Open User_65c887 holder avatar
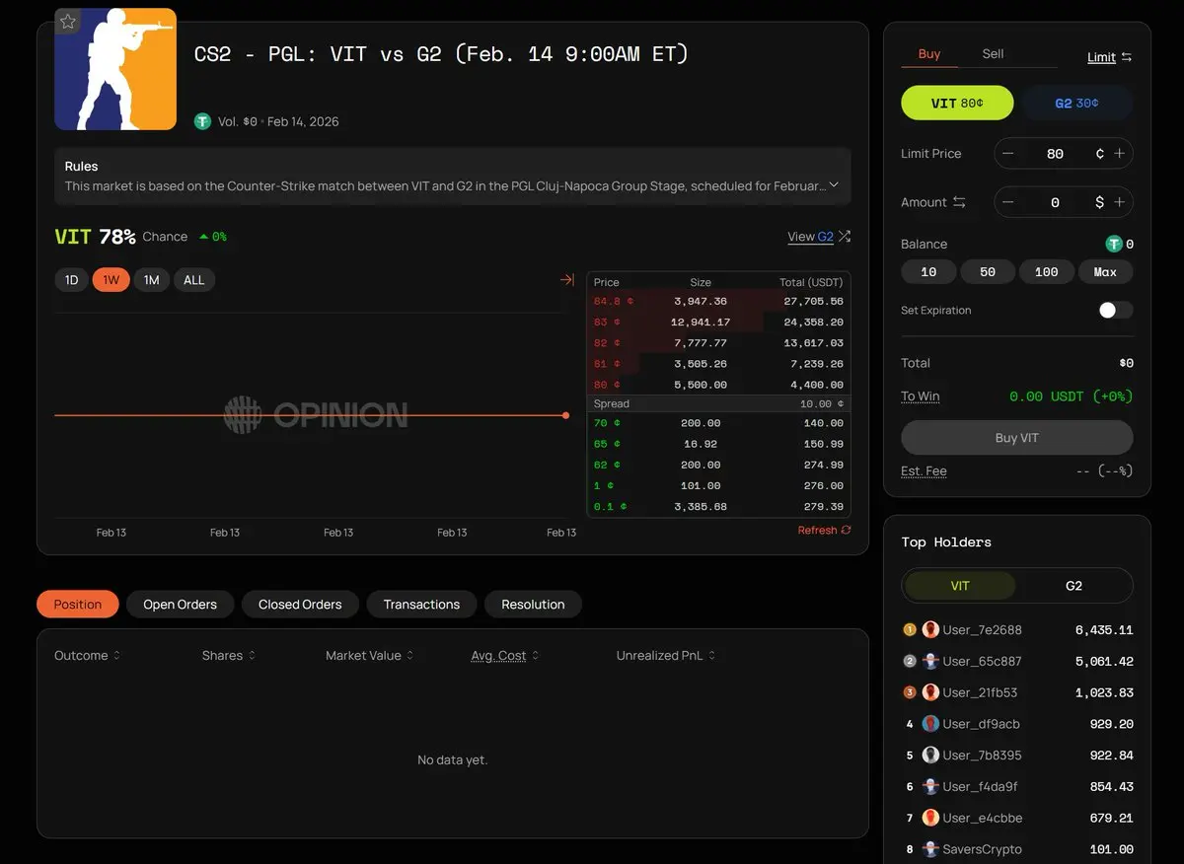The height and width of the screenshot is (864, 1184). coord(930,661)
